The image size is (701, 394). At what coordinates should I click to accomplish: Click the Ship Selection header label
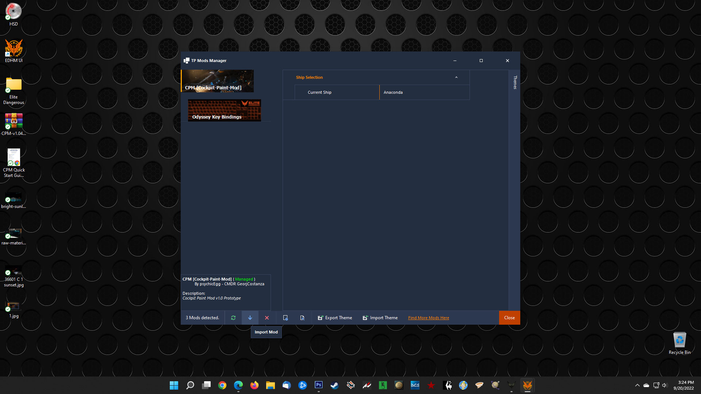[309, 77]
